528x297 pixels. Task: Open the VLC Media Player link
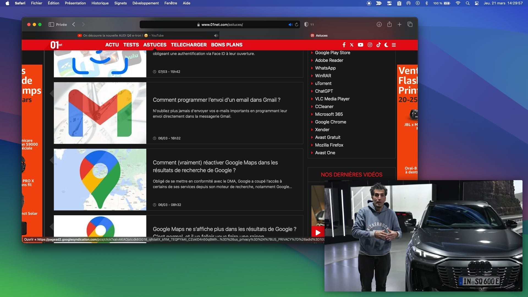click(x=332, y=99)
